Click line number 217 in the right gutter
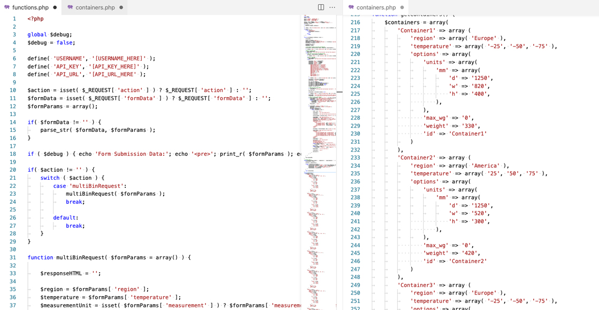The height and width of the screenshot is (310, 599). click(355, 30)
